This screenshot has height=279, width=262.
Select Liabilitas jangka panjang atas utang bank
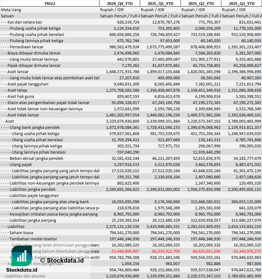pyautogui.click(x=50, y=202)
